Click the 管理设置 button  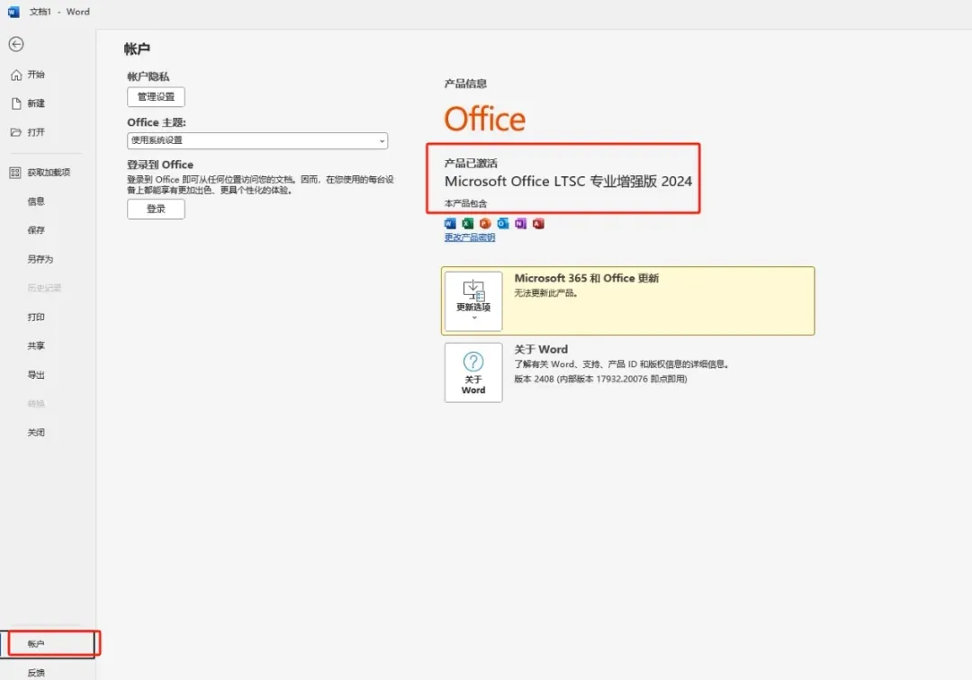157,96
